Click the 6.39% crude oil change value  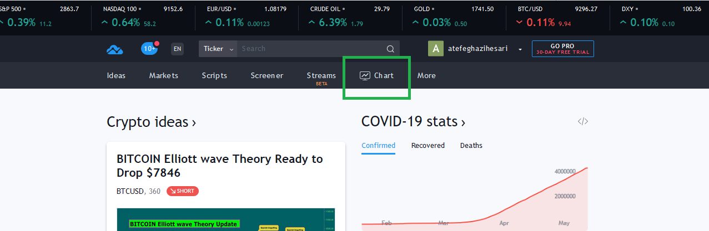333,23
